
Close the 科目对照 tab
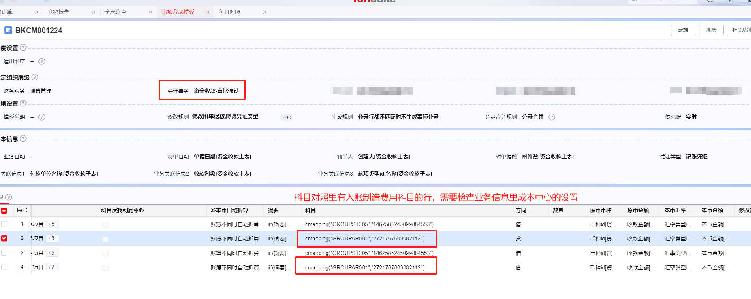(265, 12)
